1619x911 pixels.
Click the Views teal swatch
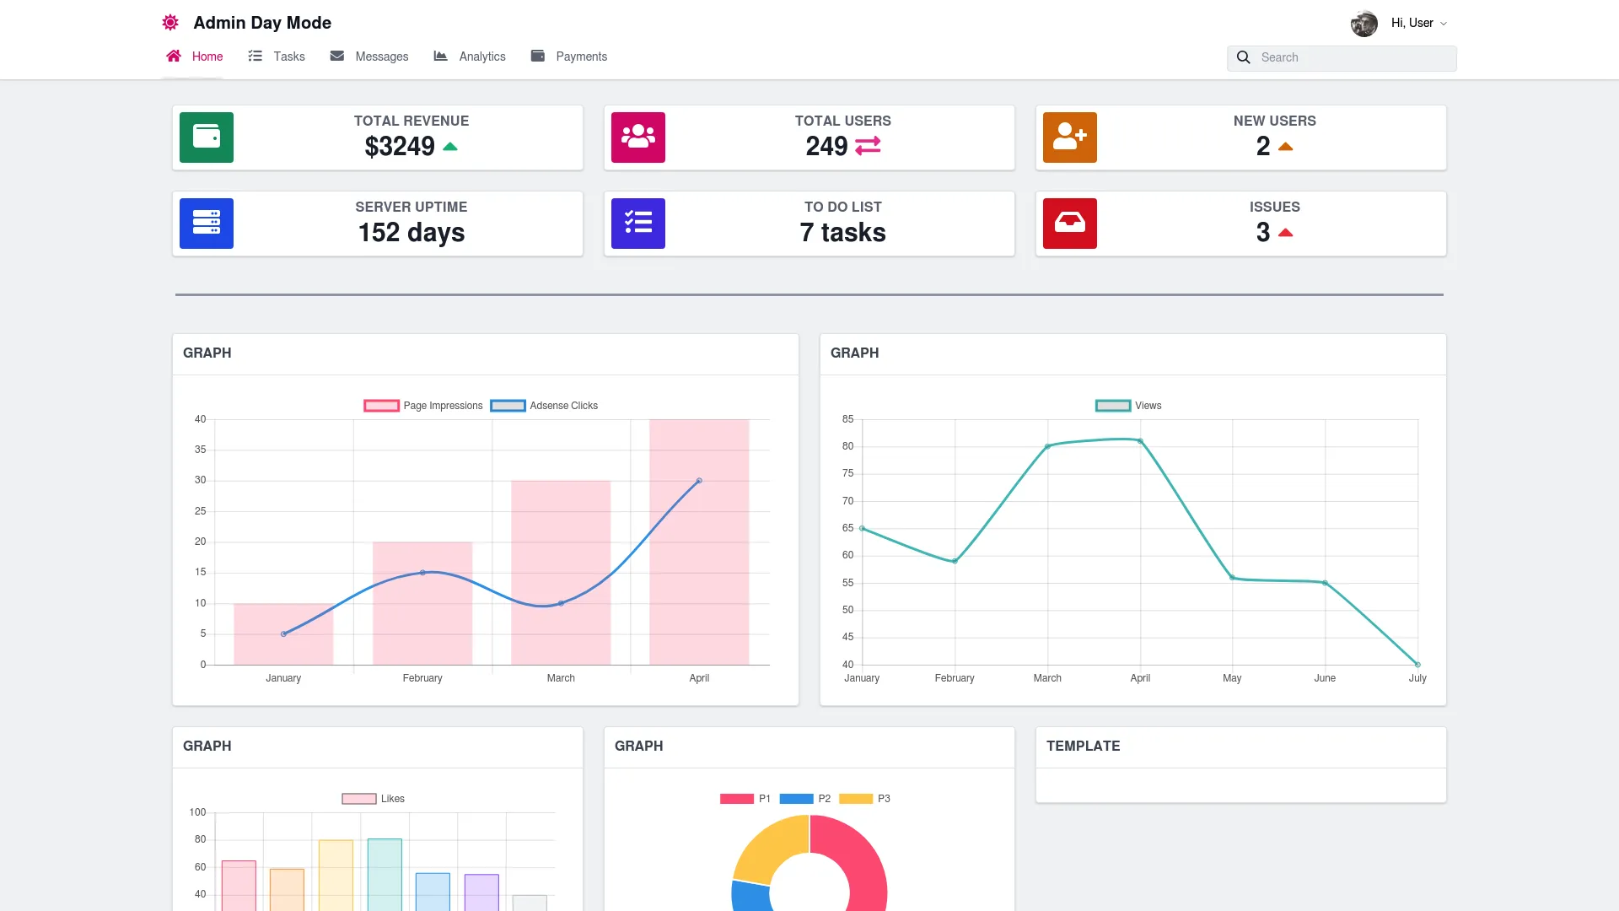coord(1113,406)
